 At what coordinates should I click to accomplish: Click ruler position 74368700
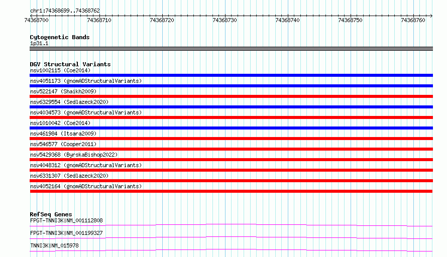tap(37, 20)
